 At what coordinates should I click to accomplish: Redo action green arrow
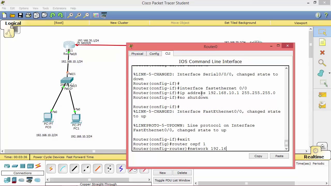[60, 16]
